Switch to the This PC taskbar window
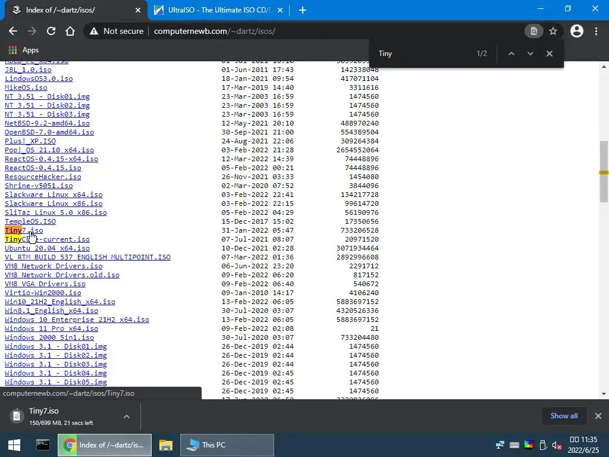The height and width of the screenshot is (457, 609). coord(227,445)
